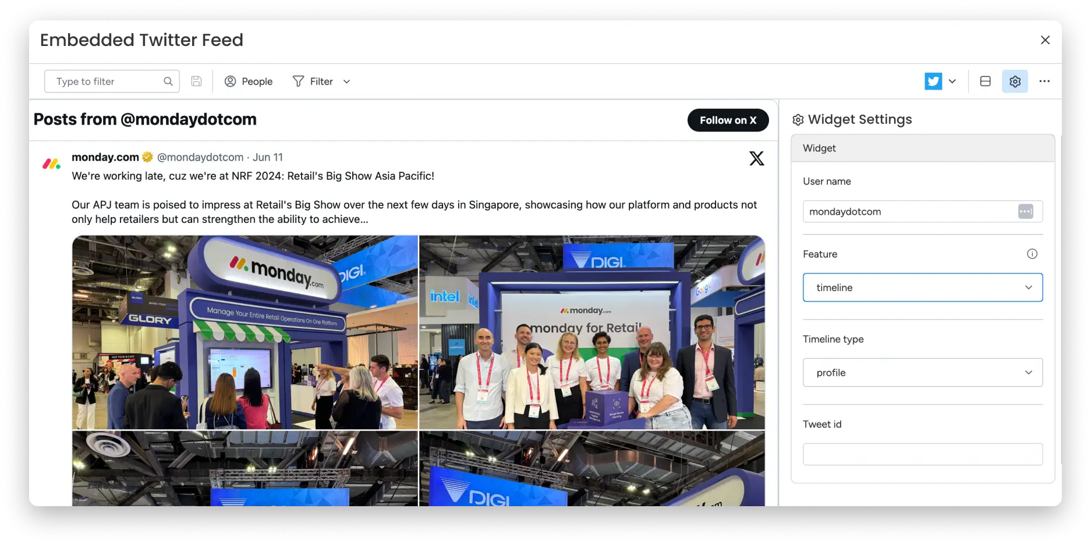This screenshot has height=544, width=1091.
Task: Click the monday.com profile avatar
Action: pyautogui.click(x=52, y=164)
